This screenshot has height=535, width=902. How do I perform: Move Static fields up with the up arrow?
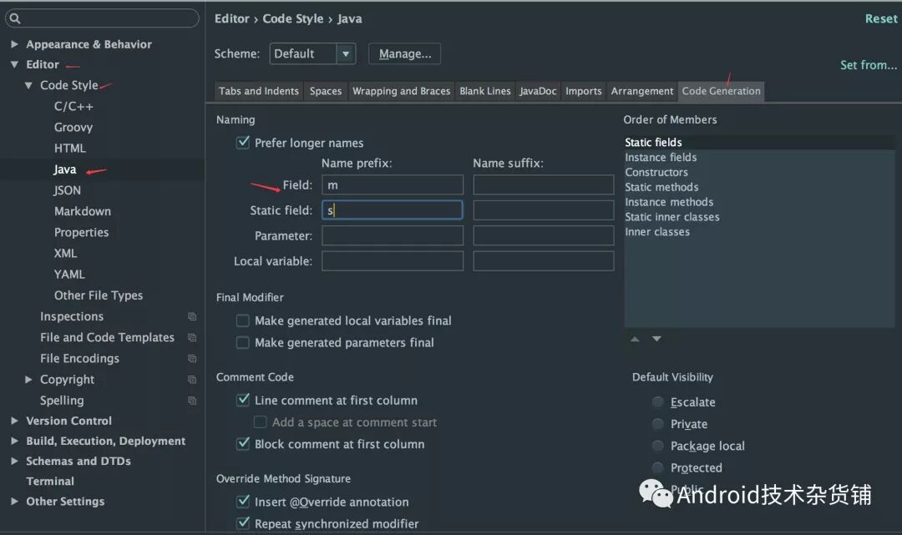tap(635, 340)
